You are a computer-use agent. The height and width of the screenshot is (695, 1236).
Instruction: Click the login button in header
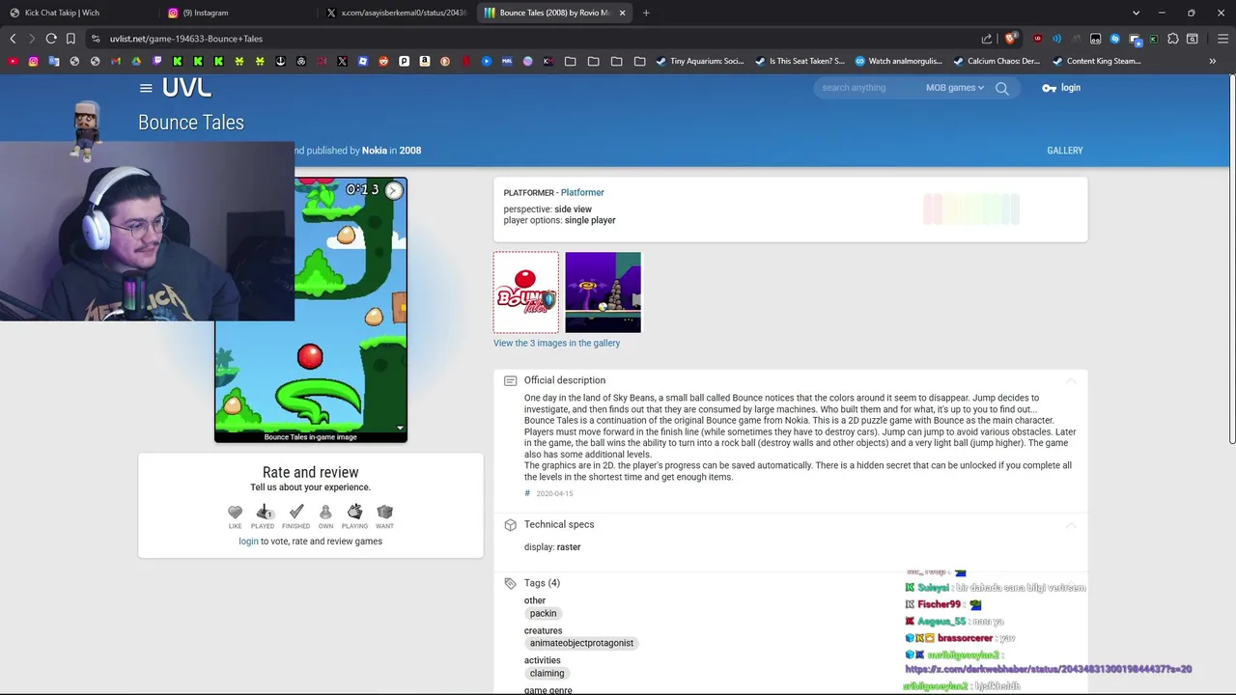coord(1061,88)
